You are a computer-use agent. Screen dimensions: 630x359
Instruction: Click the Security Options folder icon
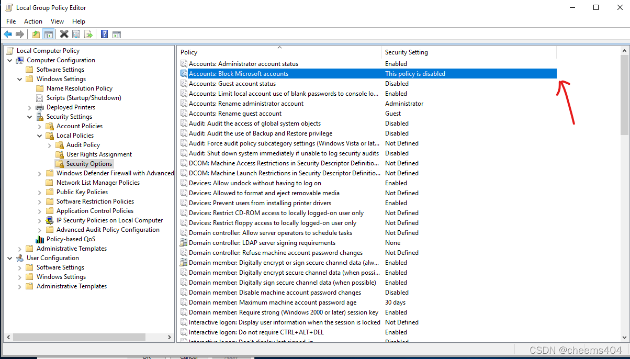[60, 164]
